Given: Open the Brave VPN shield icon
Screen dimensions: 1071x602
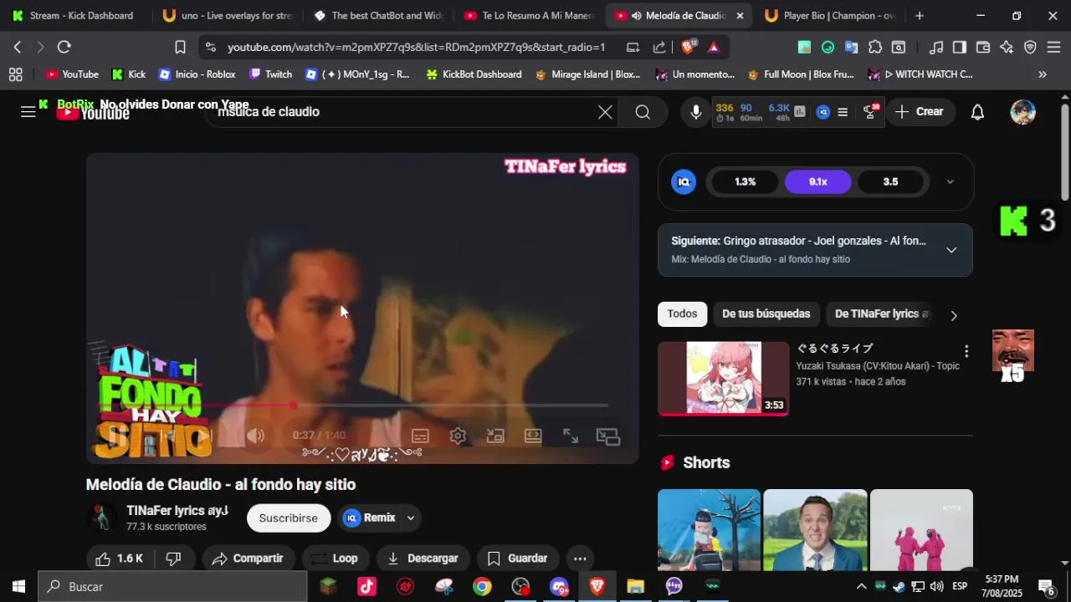Looking at the screenshot, I should click(1030, 48).
